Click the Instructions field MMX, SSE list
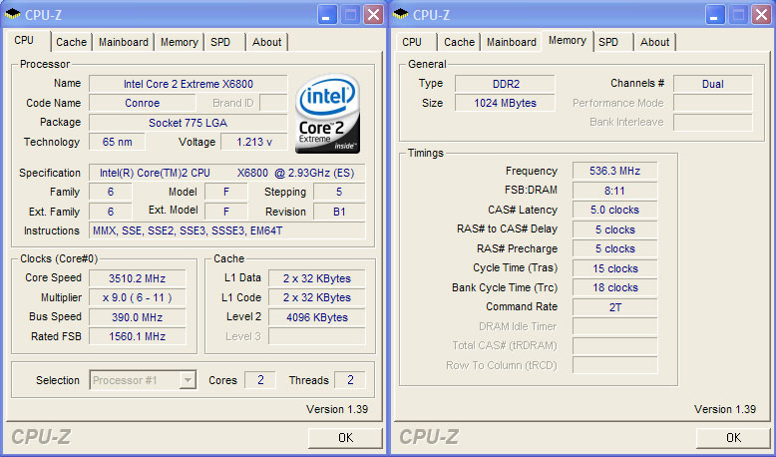 coord(227,230)
